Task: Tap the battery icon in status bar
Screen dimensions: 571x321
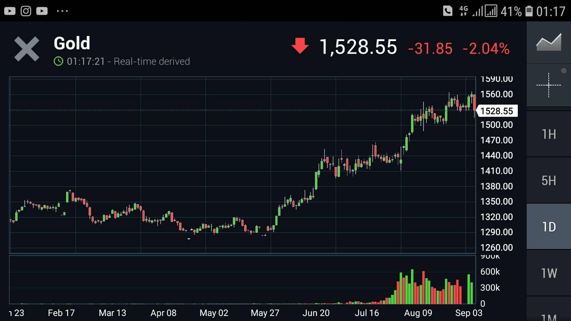Action: click(529, 11)
